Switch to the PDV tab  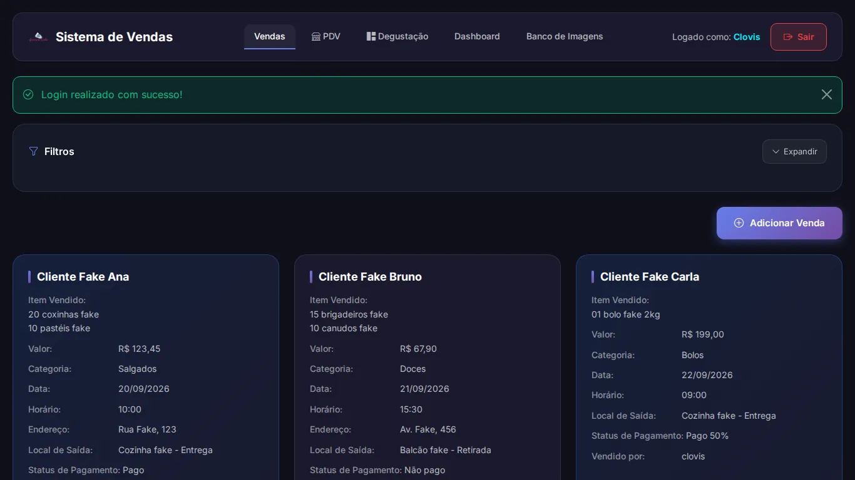click(326, 36)
